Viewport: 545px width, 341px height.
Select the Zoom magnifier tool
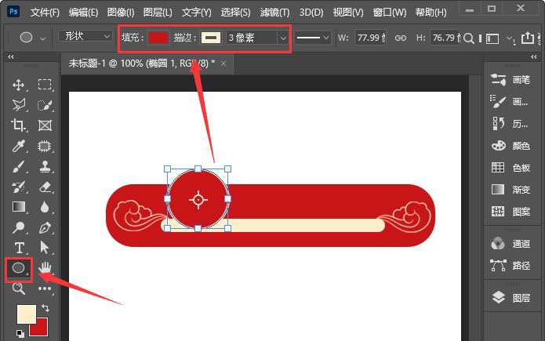[19, 288]
